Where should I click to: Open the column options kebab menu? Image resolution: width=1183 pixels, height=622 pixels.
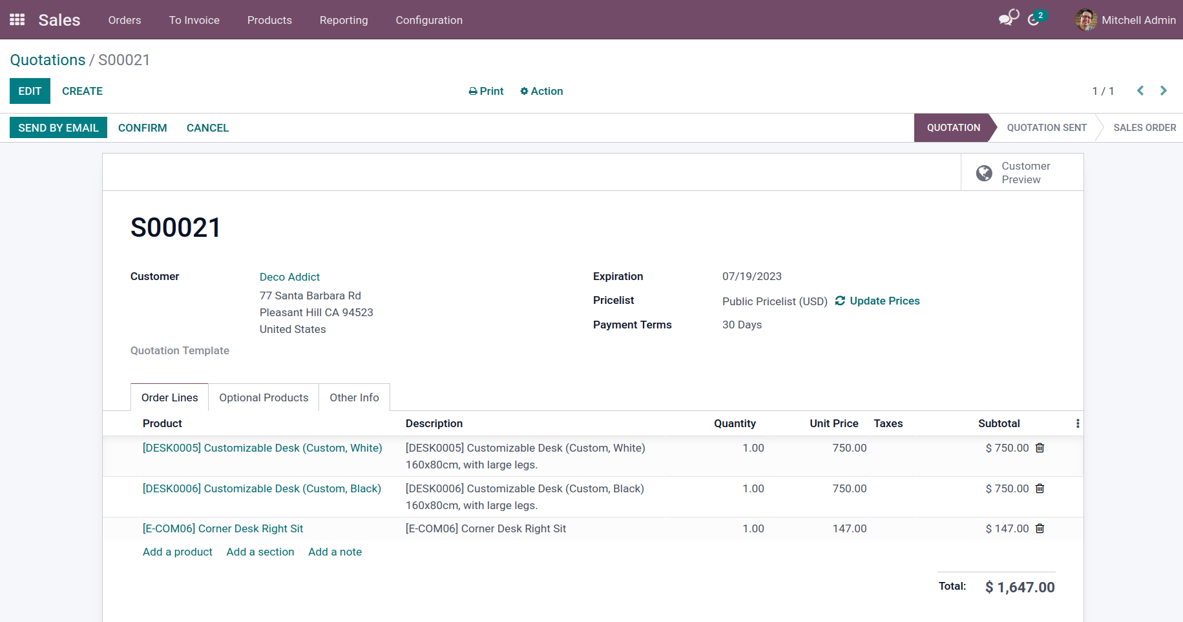1077,423
